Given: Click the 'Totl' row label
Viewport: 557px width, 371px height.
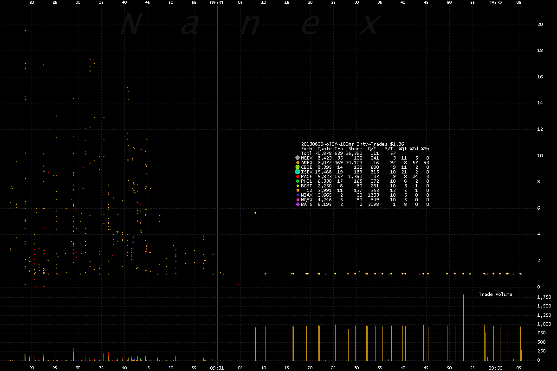Looking at the screenshot, I should coord(306,154).
